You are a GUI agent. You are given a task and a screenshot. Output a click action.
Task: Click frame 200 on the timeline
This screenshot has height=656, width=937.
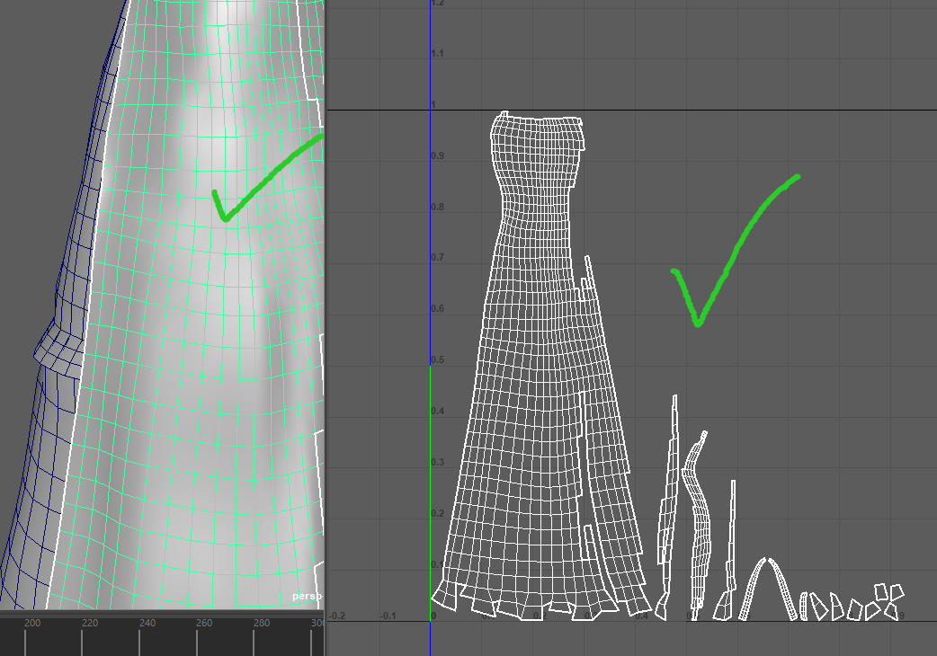point(31,624)
